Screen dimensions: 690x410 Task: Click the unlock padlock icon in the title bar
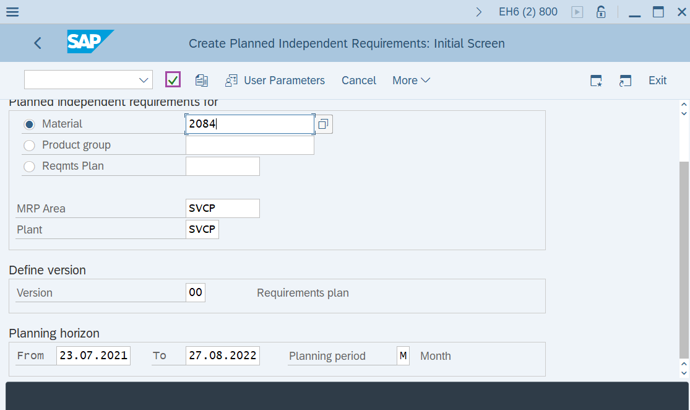tap(601, 11)
